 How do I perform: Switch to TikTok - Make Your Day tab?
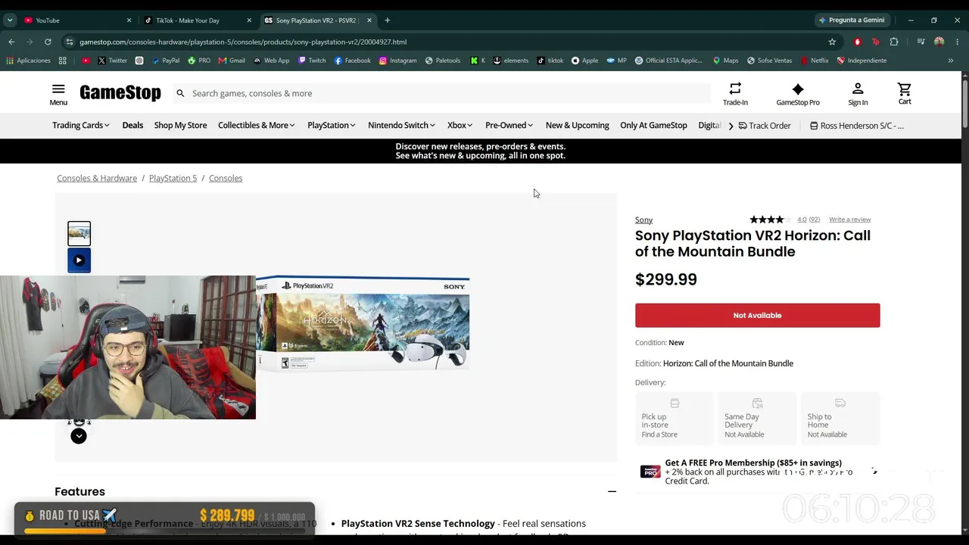pos(198,20)
